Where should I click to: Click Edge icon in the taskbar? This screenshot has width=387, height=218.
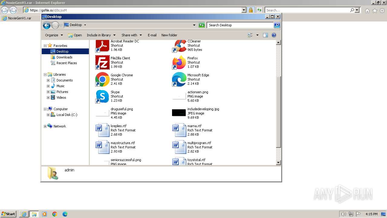(x=65, y=214)
